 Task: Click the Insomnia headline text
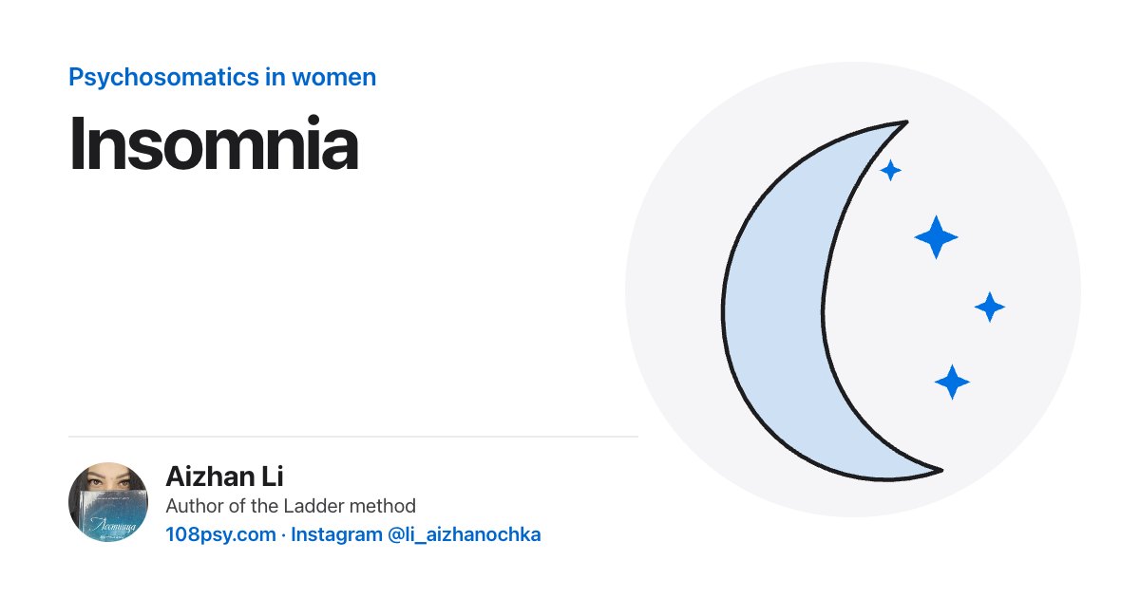coord(214,144)
